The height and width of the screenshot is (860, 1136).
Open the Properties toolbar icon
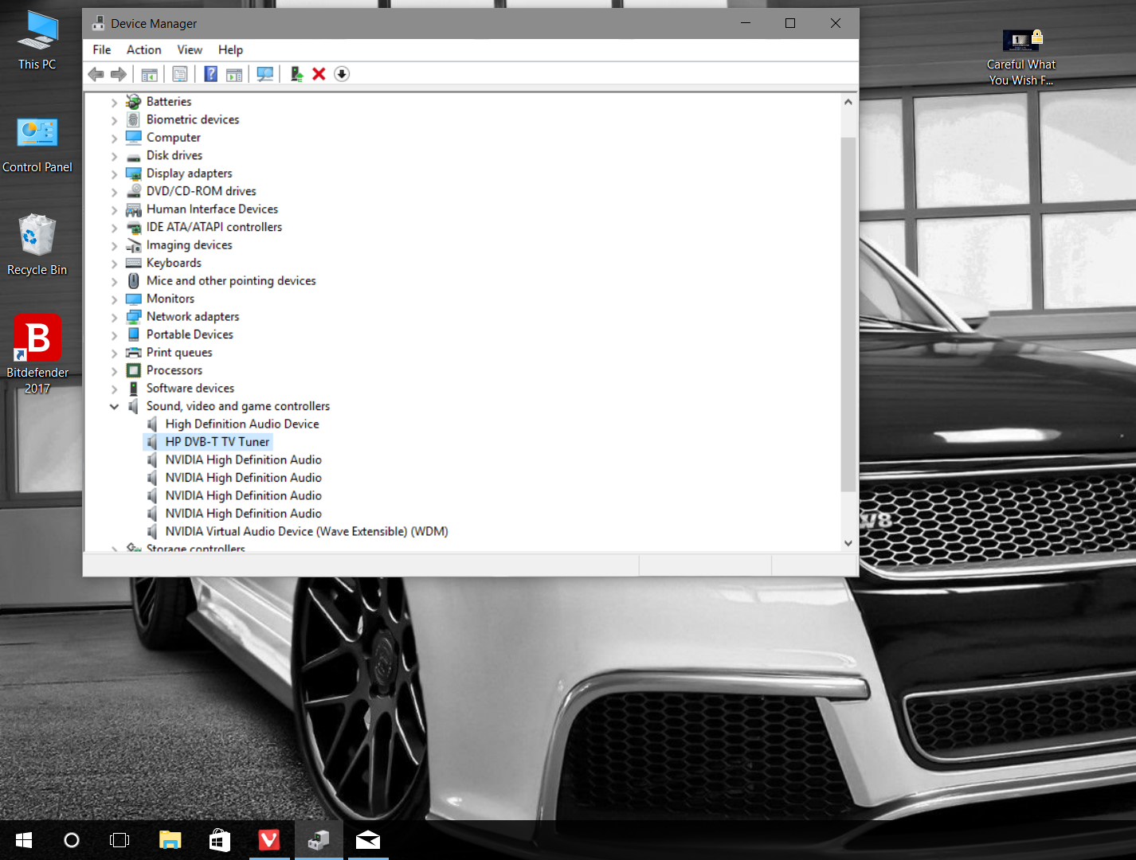click(180, 74)
